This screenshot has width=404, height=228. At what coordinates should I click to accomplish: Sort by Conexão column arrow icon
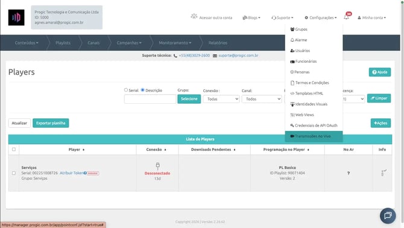coord(165,150)
